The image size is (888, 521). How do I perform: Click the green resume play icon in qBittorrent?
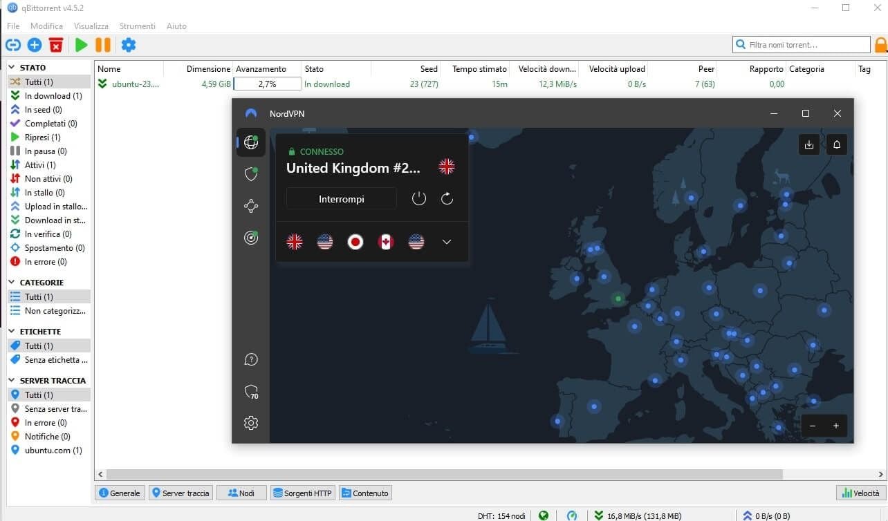[82, 45]
